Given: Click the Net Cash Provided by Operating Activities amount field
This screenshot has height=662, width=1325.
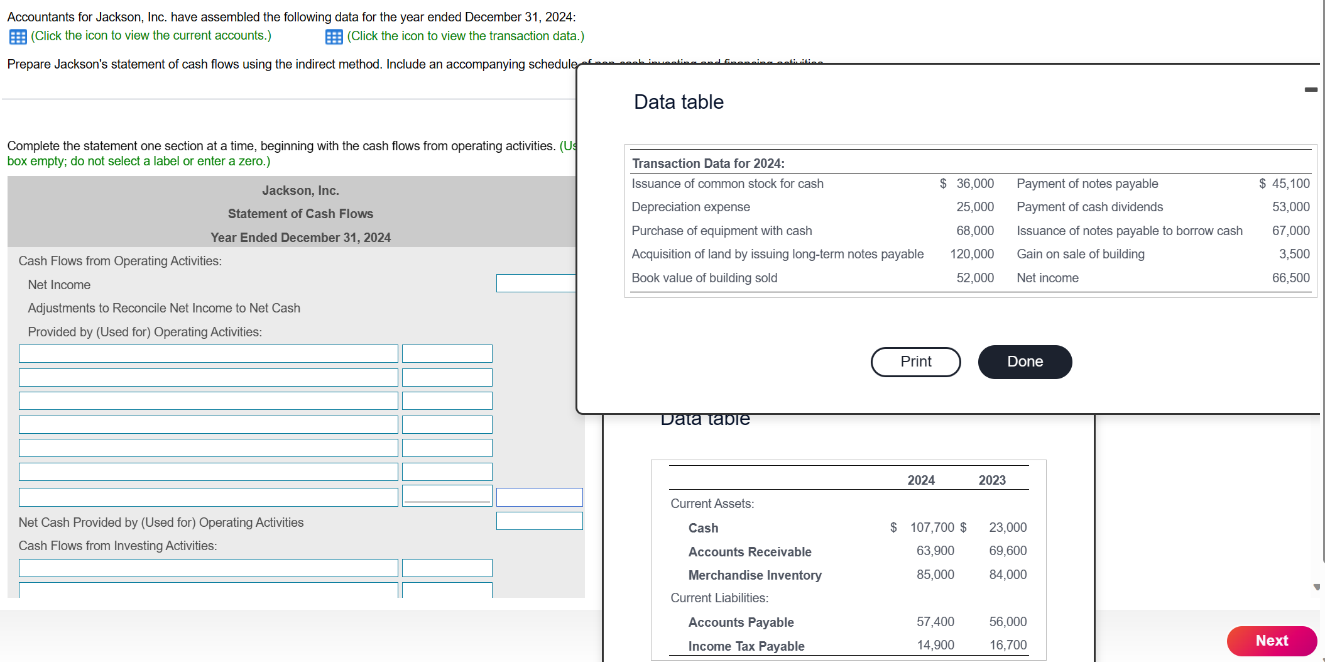Looking at the screenshot, I should 539,521.
